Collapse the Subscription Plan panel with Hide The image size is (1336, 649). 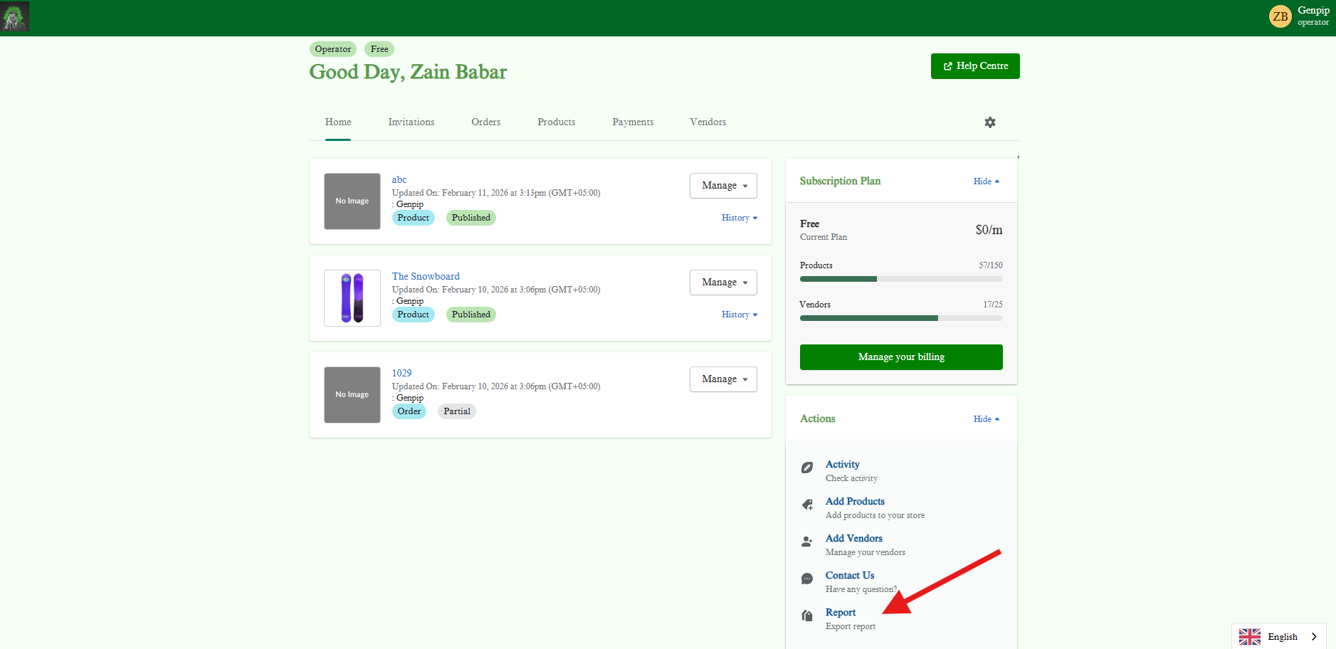click(x=986, y=181)
